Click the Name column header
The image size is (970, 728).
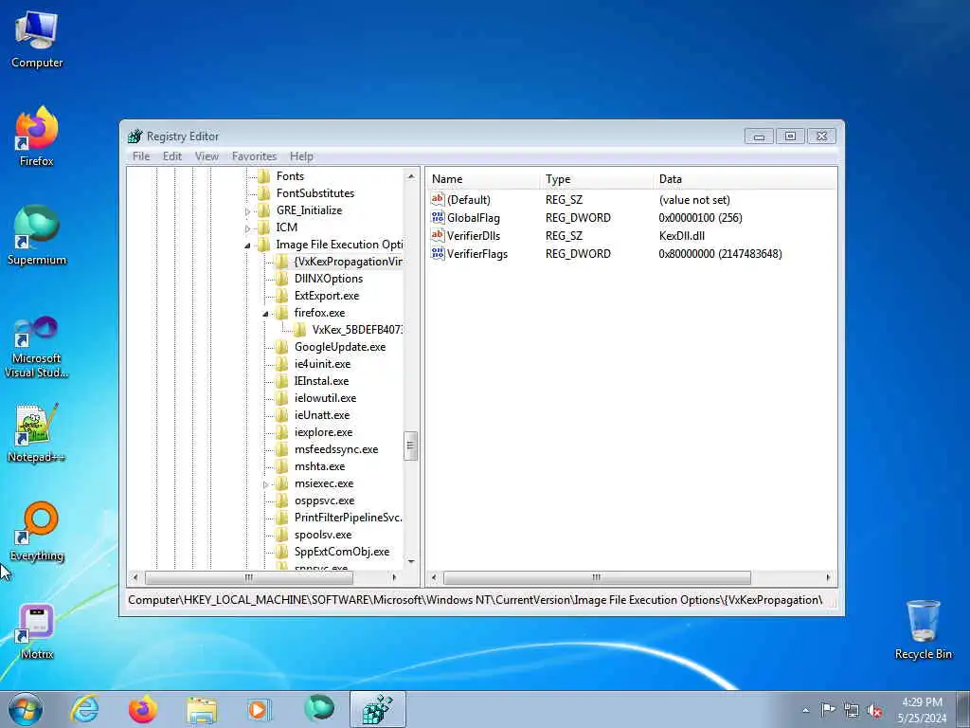click(482, 179)
